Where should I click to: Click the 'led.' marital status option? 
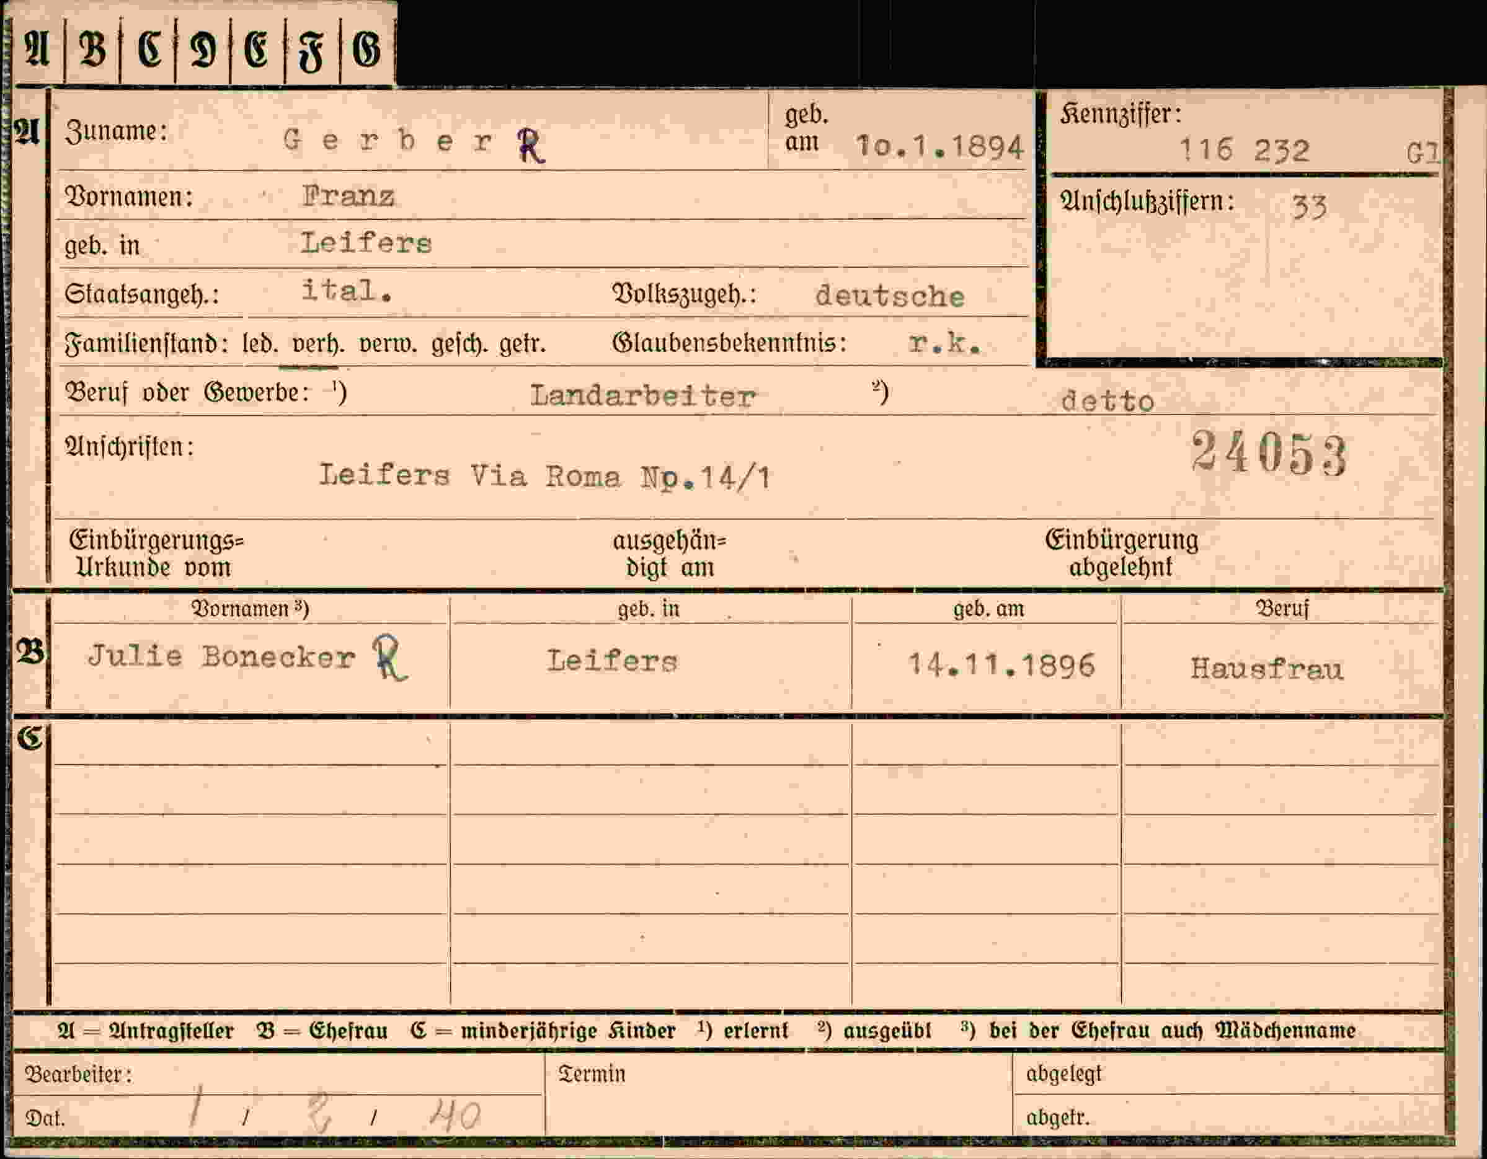point(261,345)
